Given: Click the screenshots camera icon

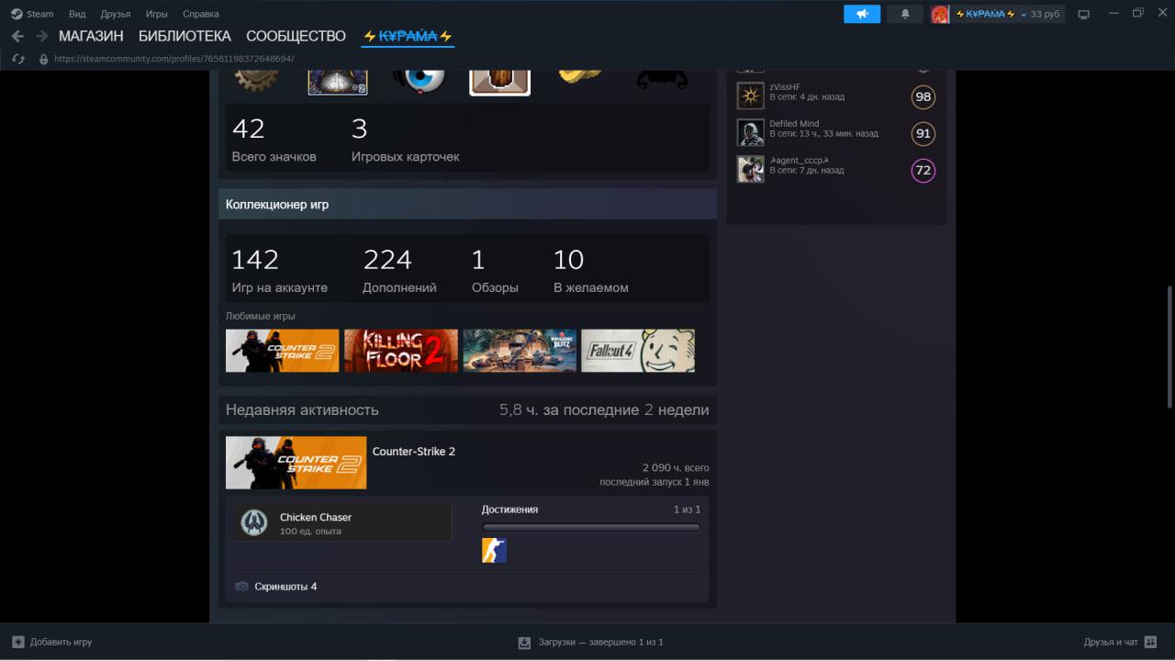Looking at the screenshot, I should click(241, 587).
